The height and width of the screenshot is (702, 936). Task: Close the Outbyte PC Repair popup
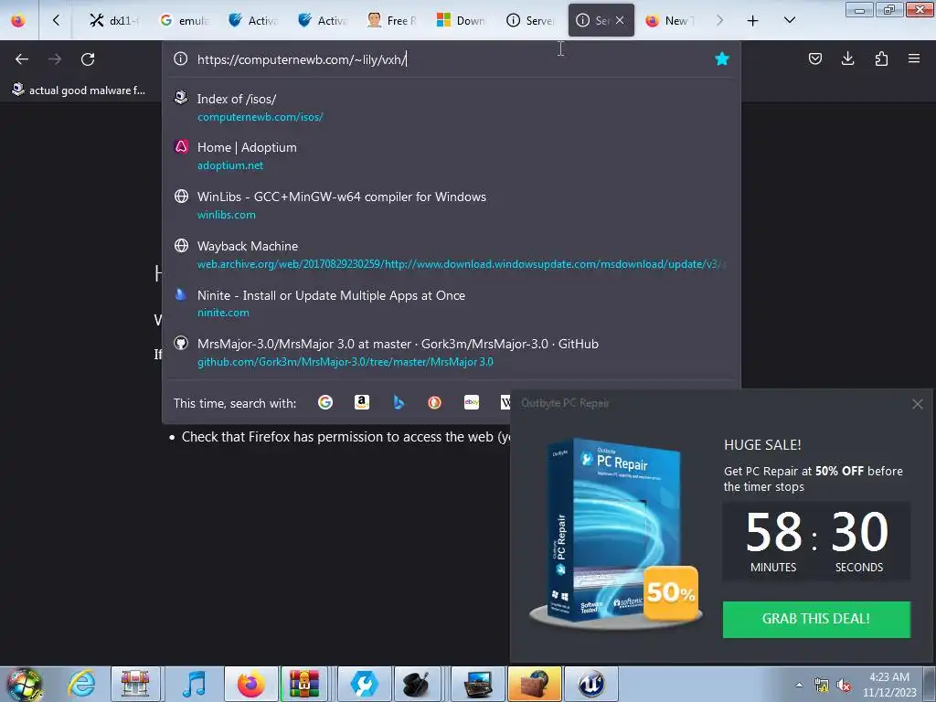(x=918, y=404)
